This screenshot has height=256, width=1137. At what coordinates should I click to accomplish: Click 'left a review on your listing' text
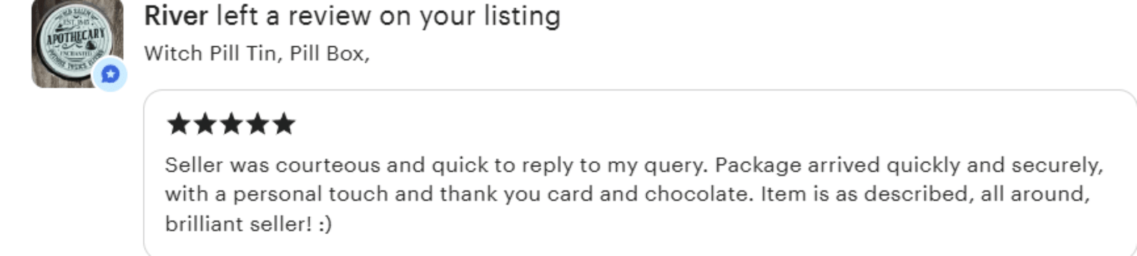(x=388, y=16)
